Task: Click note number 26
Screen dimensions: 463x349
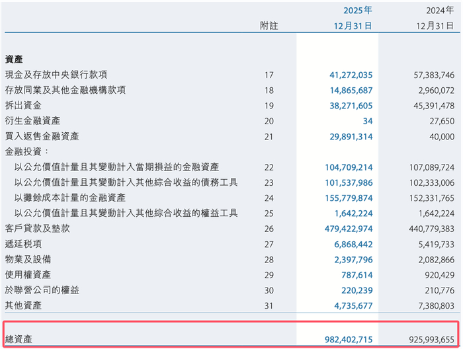Action: pos(269,229)
